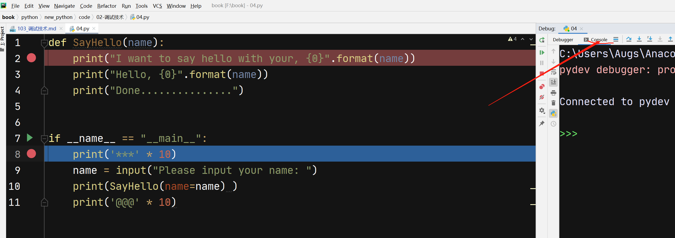The height and width of the screenshot is (238, 675).
Task: Open the Refactor menu
Action: click(x=107, y=6)
